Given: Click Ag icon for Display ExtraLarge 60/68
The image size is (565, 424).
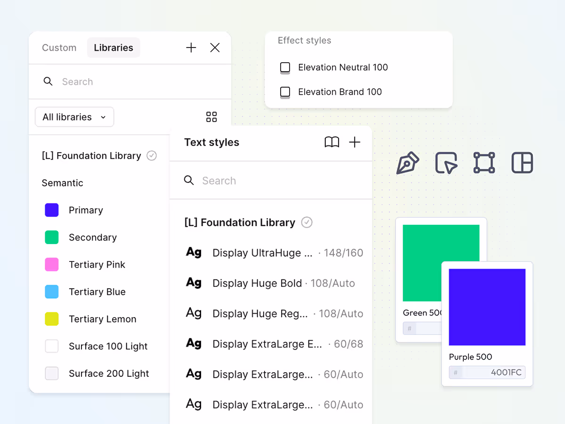Looking at the screenshot, I should click(x=194, y=343).
